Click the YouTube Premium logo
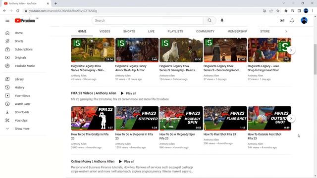 click(25, 20)
